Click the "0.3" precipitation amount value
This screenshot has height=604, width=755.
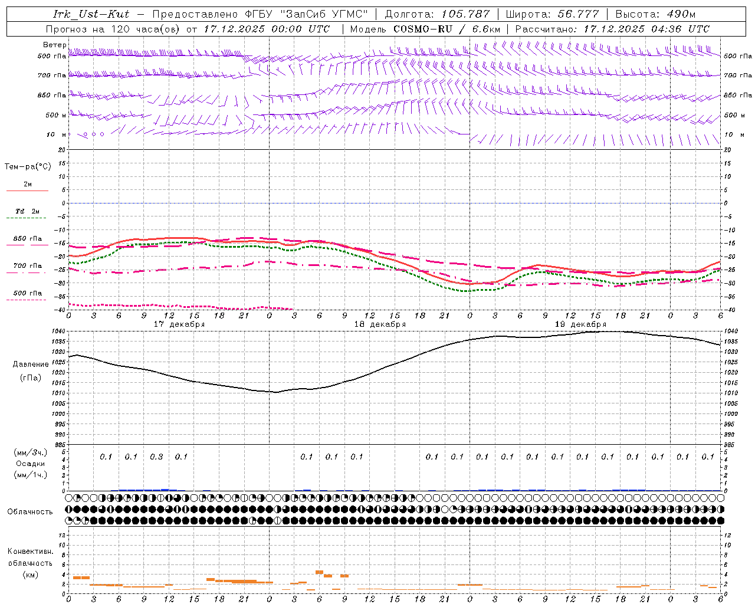[156, 457]
